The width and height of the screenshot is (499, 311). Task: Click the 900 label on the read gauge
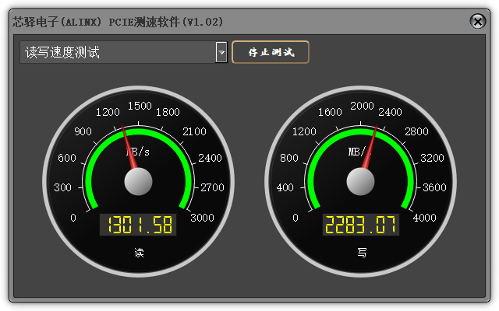coord(83,131)
